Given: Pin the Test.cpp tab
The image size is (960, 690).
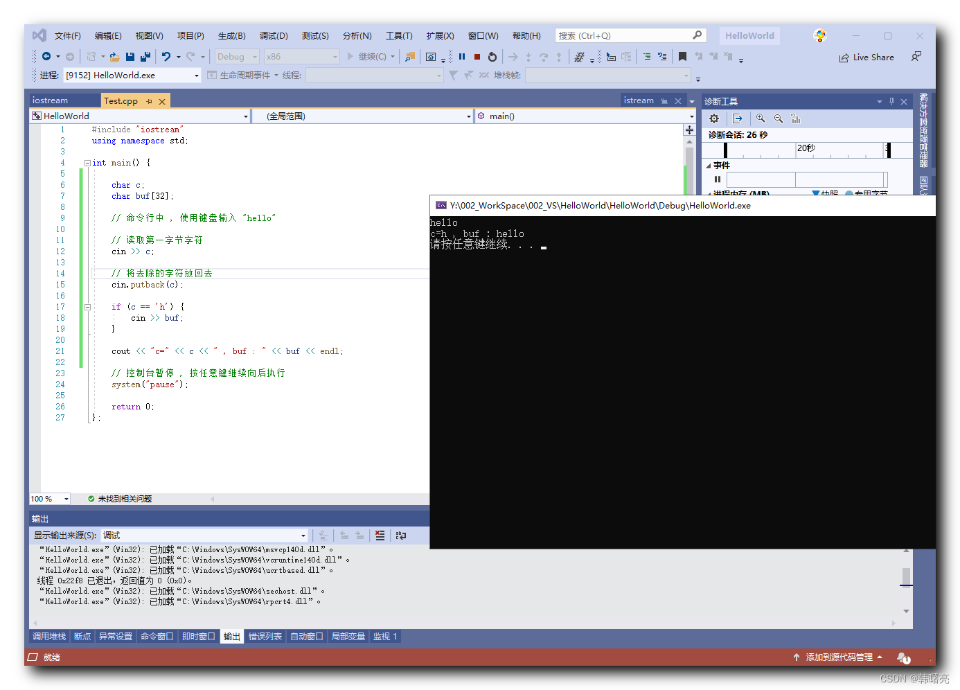Looking at the screenshot, I should point(149,101).
